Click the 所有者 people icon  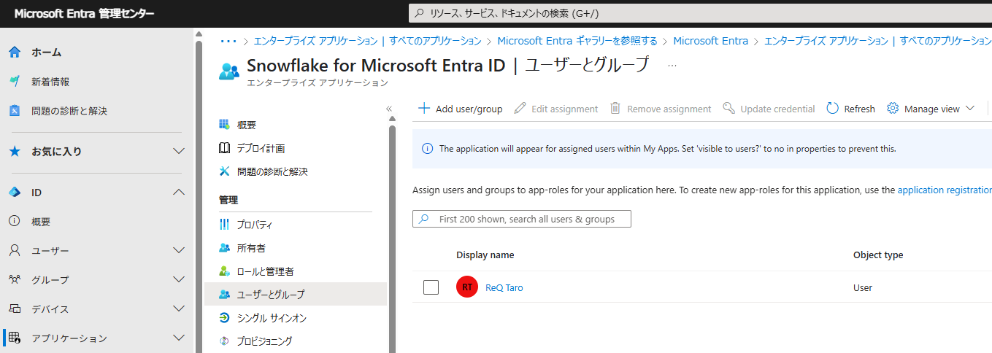(x=225, y=248)
